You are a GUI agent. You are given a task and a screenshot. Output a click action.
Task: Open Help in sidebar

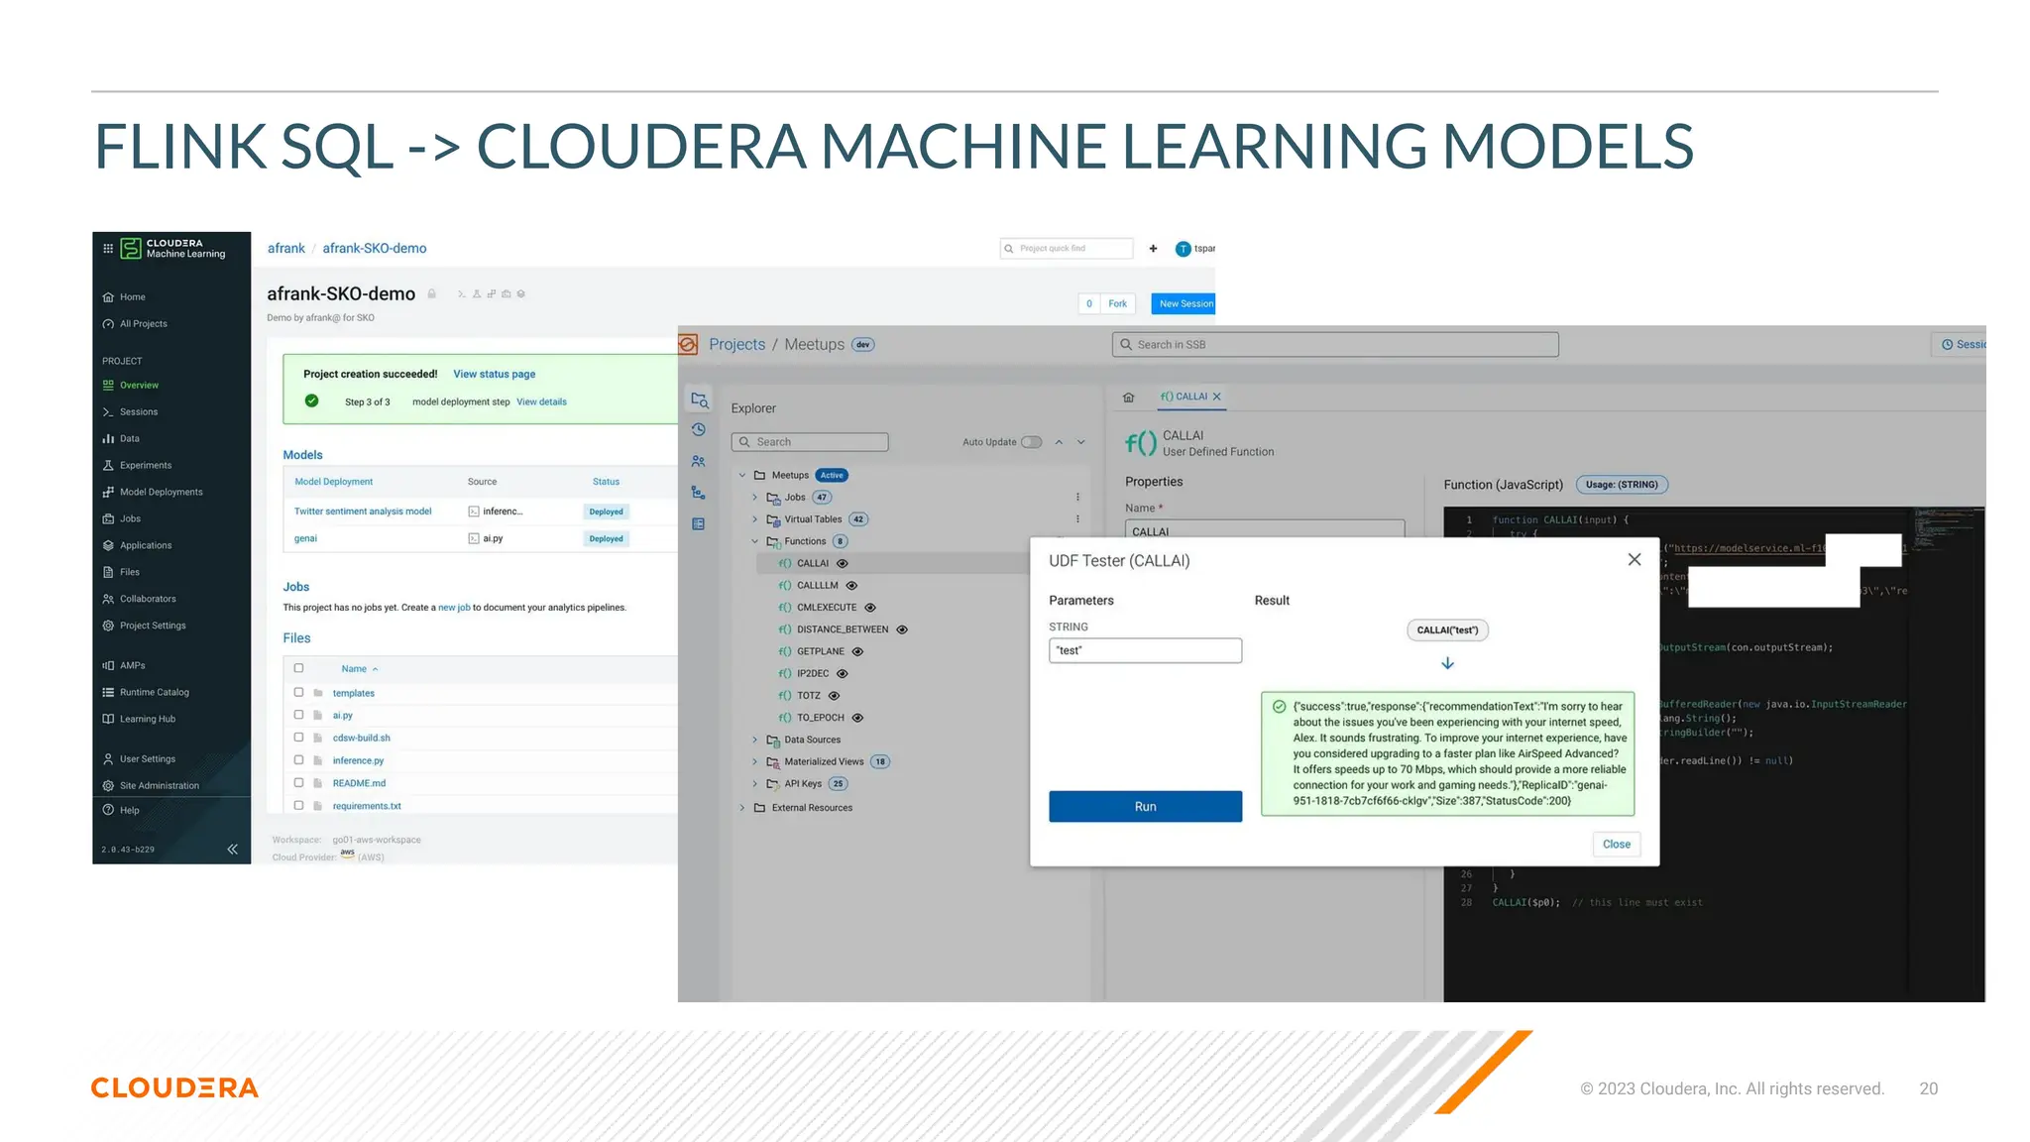pyautogui.click(x=121, y=811)
